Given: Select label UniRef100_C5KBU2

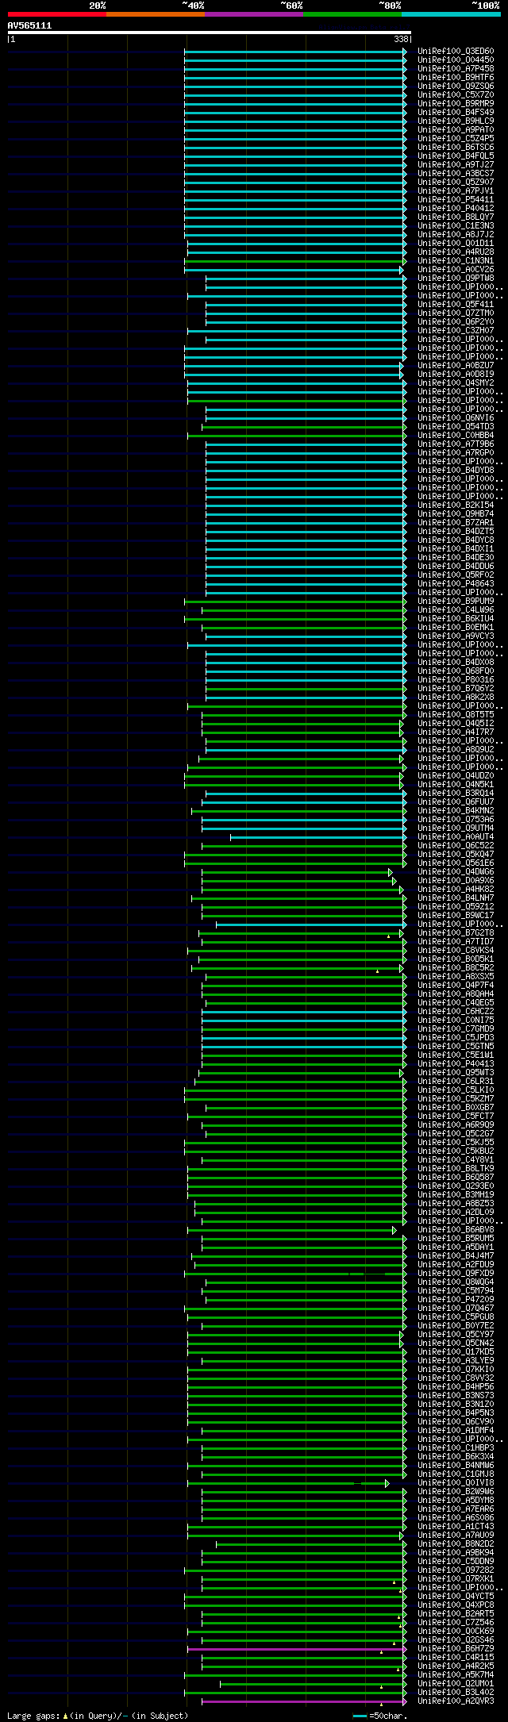Looking at the screenshot, I should pos(456,1151).
